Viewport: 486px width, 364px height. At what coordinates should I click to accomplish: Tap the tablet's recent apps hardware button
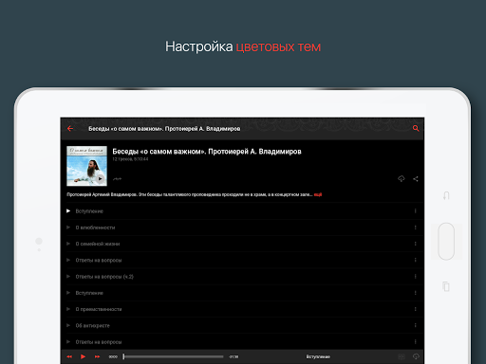click(x=446, y=286)
